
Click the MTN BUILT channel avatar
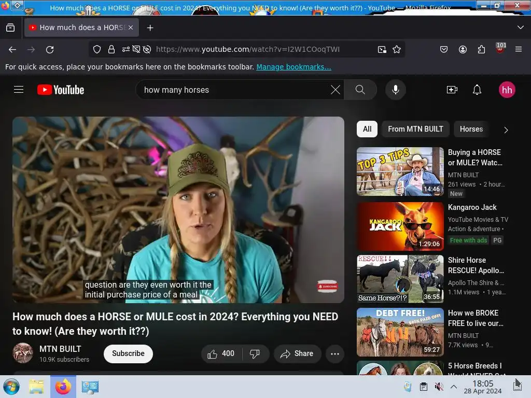(23, 353)
